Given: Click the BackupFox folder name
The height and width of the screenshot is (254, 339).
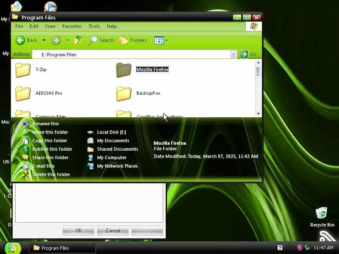Looking at the screenshot, I should tap(148, 93).
